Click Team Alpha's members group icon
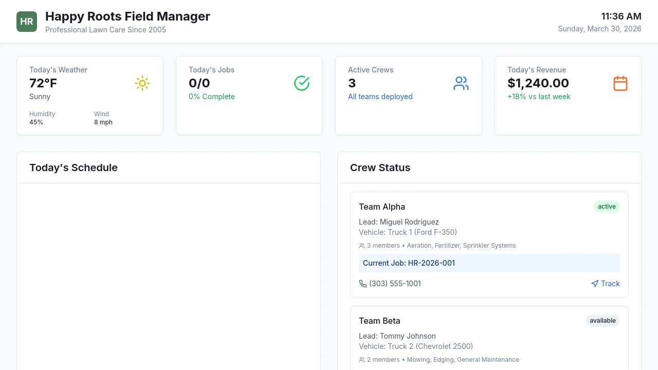This screenshot has width=658, height=370. pos(362,246)
